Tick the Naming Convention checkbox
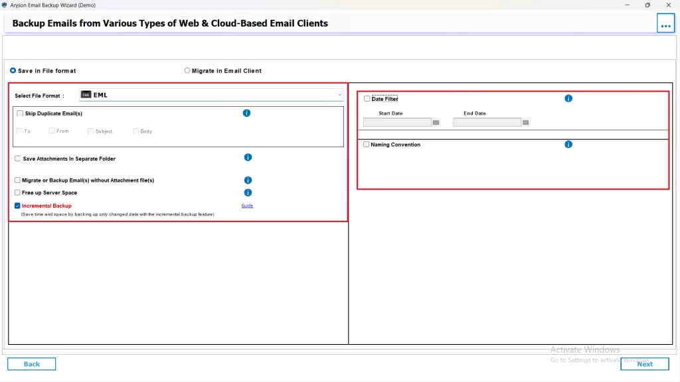This screenshot has height=382, width=680. tap(367, 145)
